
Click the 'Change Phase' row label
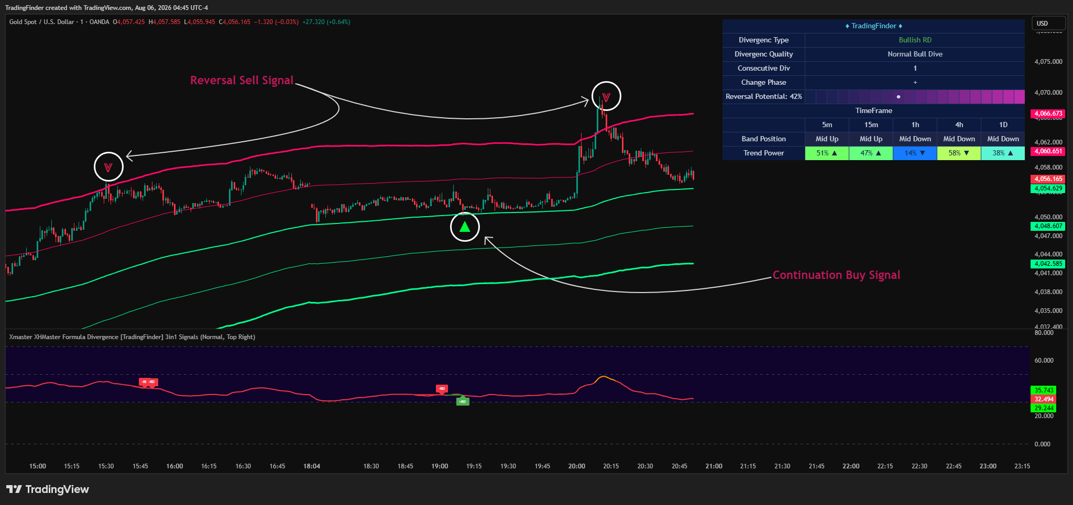[x=763, y=83]
